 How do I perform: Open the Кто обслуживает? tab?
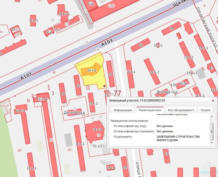click(181, 110)
